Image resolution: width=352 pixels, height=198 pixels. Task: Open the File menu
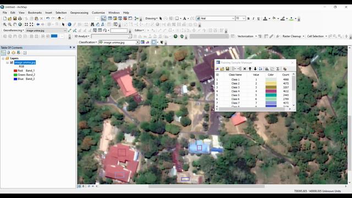(x=5, y=13)
